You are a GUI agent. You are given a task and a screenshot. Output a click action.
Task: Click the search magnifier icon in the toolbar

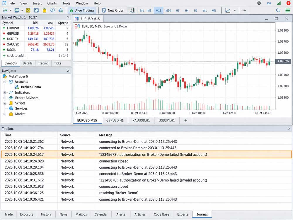coord(278,11)
